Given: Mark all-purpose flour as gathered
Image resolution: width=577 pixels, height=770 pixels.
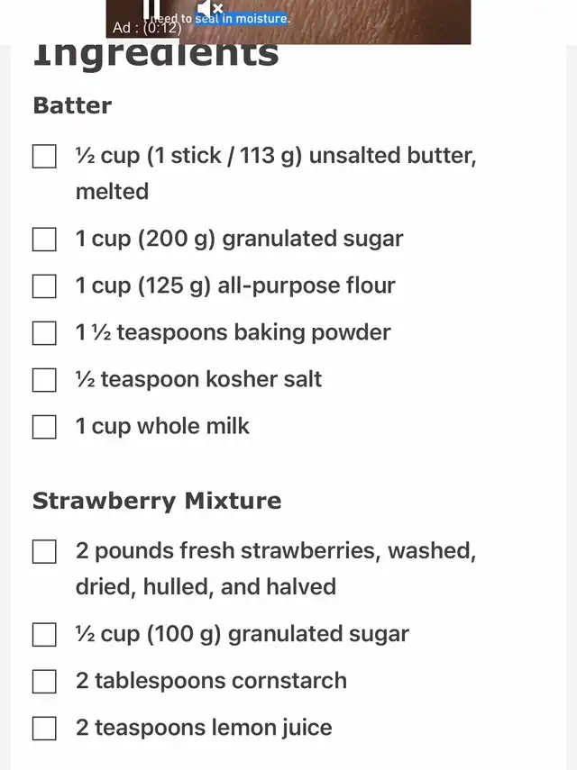Looking at the screenshot, I should point(44,286).
